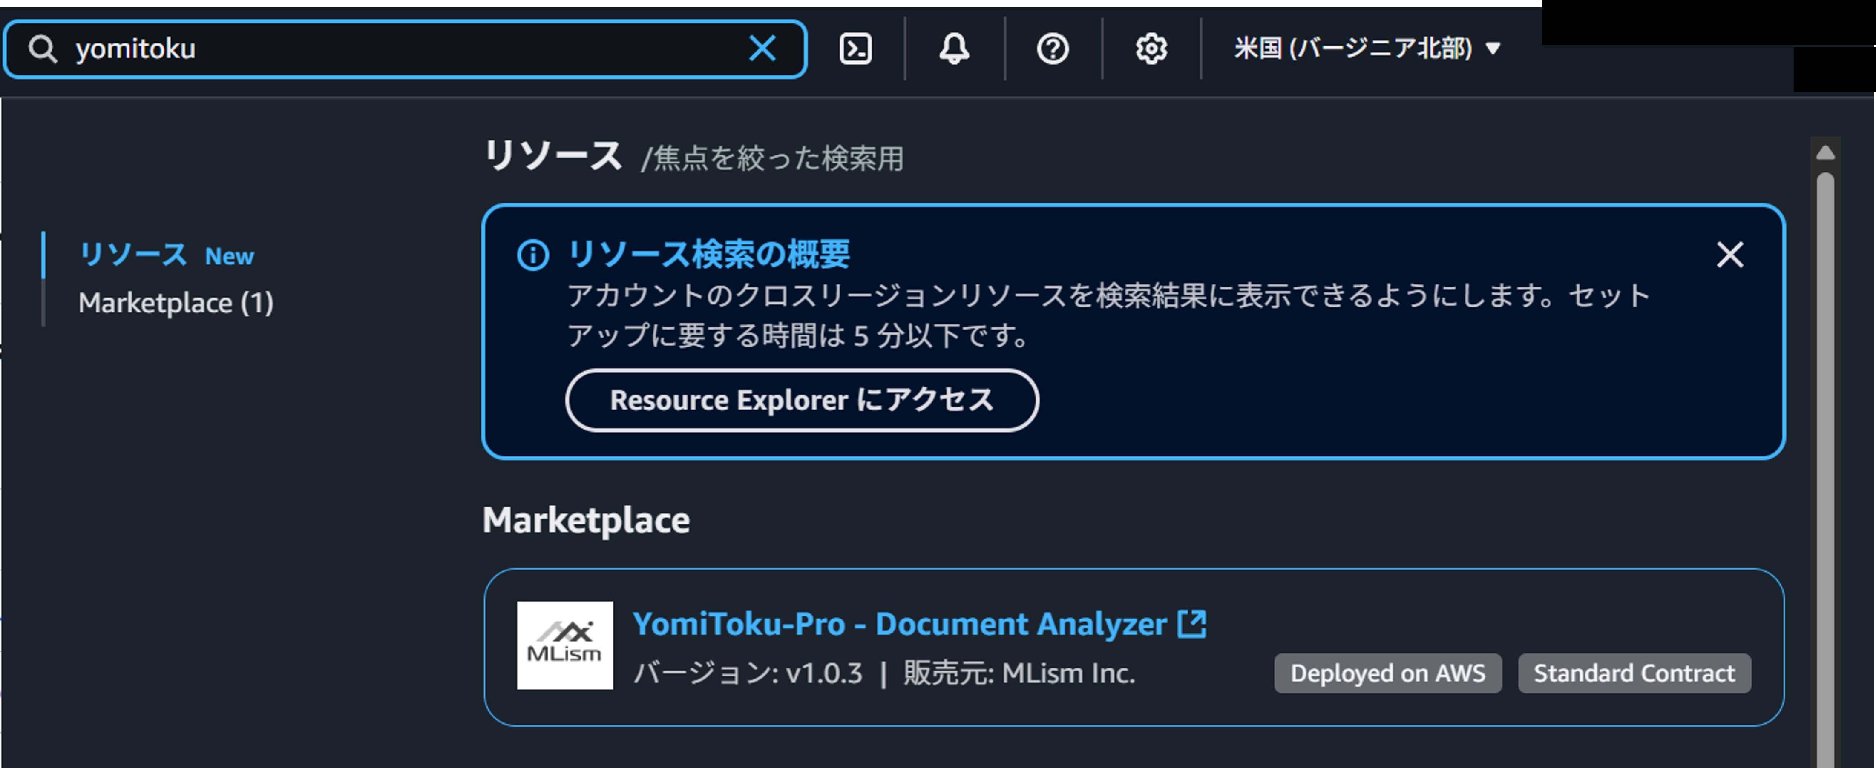Open the help menu
The height and width of the screenshot is (768, 1876).
click(x=1054, y=49)
